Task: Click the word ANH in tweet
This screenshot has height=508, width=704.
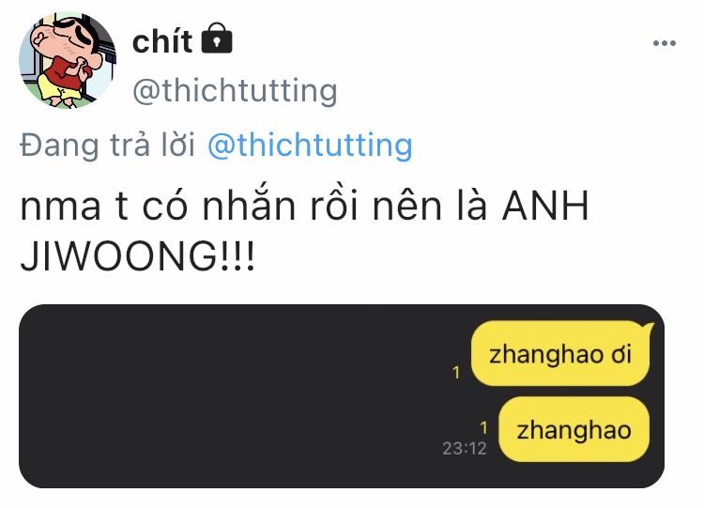Action: pos(545,206)
